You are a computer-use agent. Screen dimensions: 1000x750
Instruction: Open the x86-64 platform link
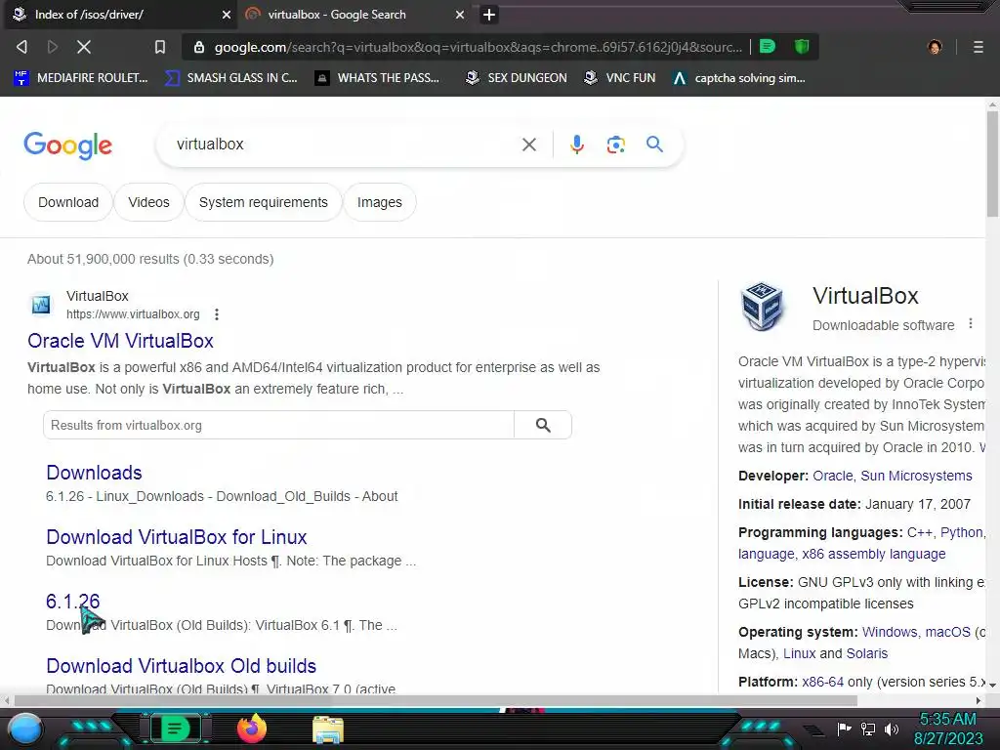pyautogui.click(x=822, y=682)
